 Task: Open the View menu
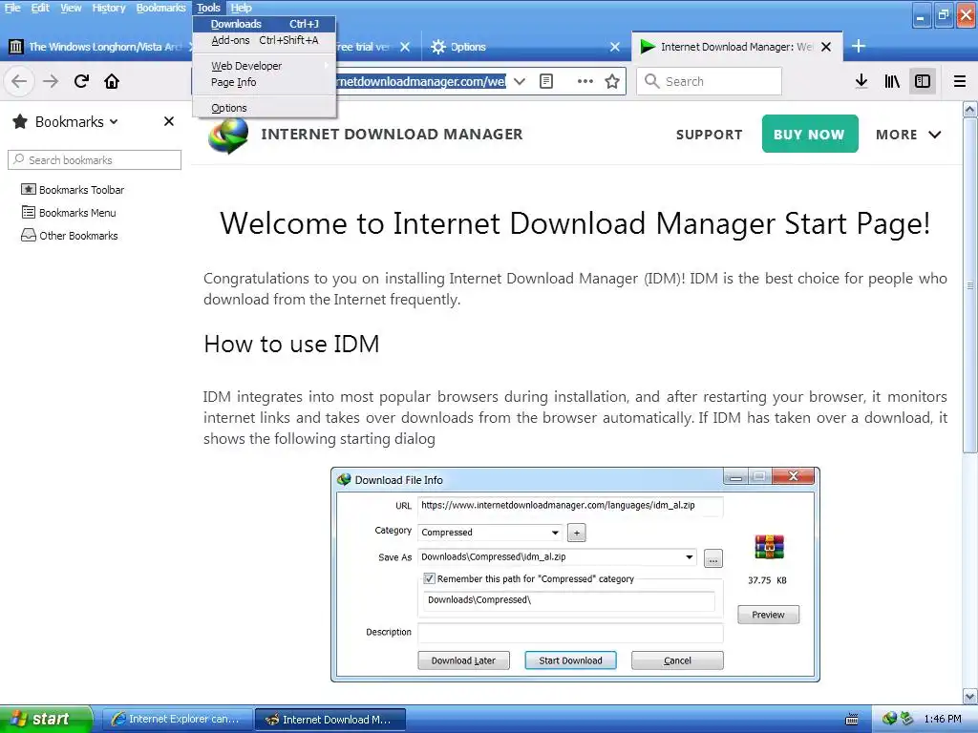click(x=71, y=8)
